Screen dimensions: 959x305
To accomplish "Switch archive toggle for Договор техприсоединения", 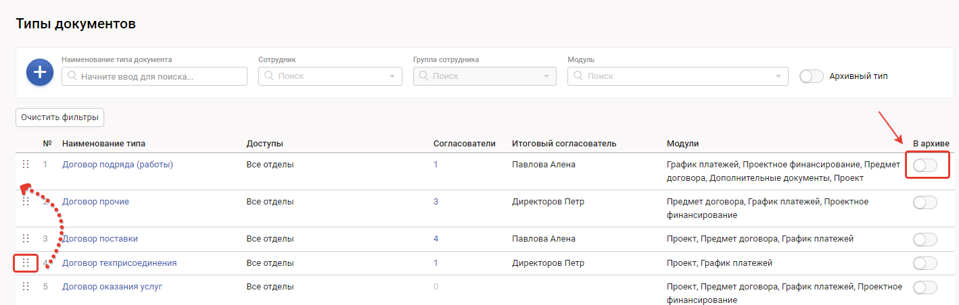I will [x=925, y=263].
